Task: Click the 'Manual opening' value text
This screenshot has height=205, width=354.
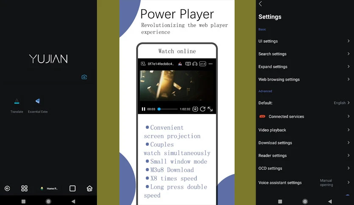Action: pos(326,183)
